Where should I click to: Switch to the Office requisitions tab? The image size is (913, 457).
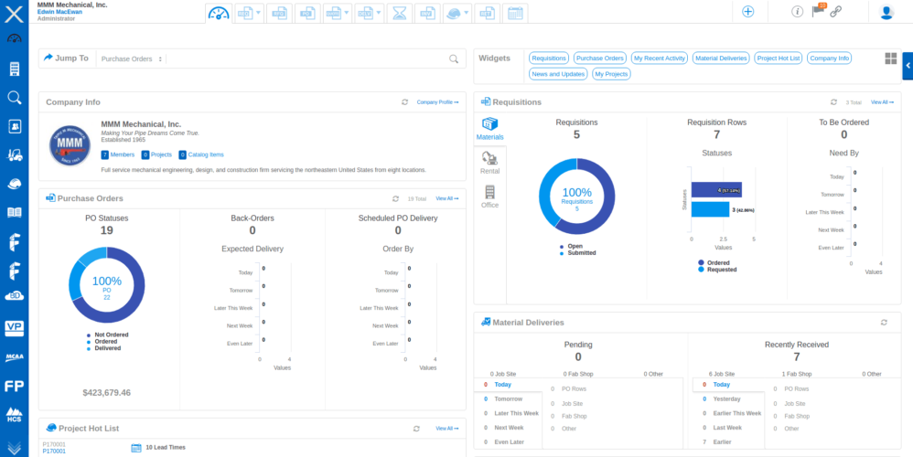(489, 197)
